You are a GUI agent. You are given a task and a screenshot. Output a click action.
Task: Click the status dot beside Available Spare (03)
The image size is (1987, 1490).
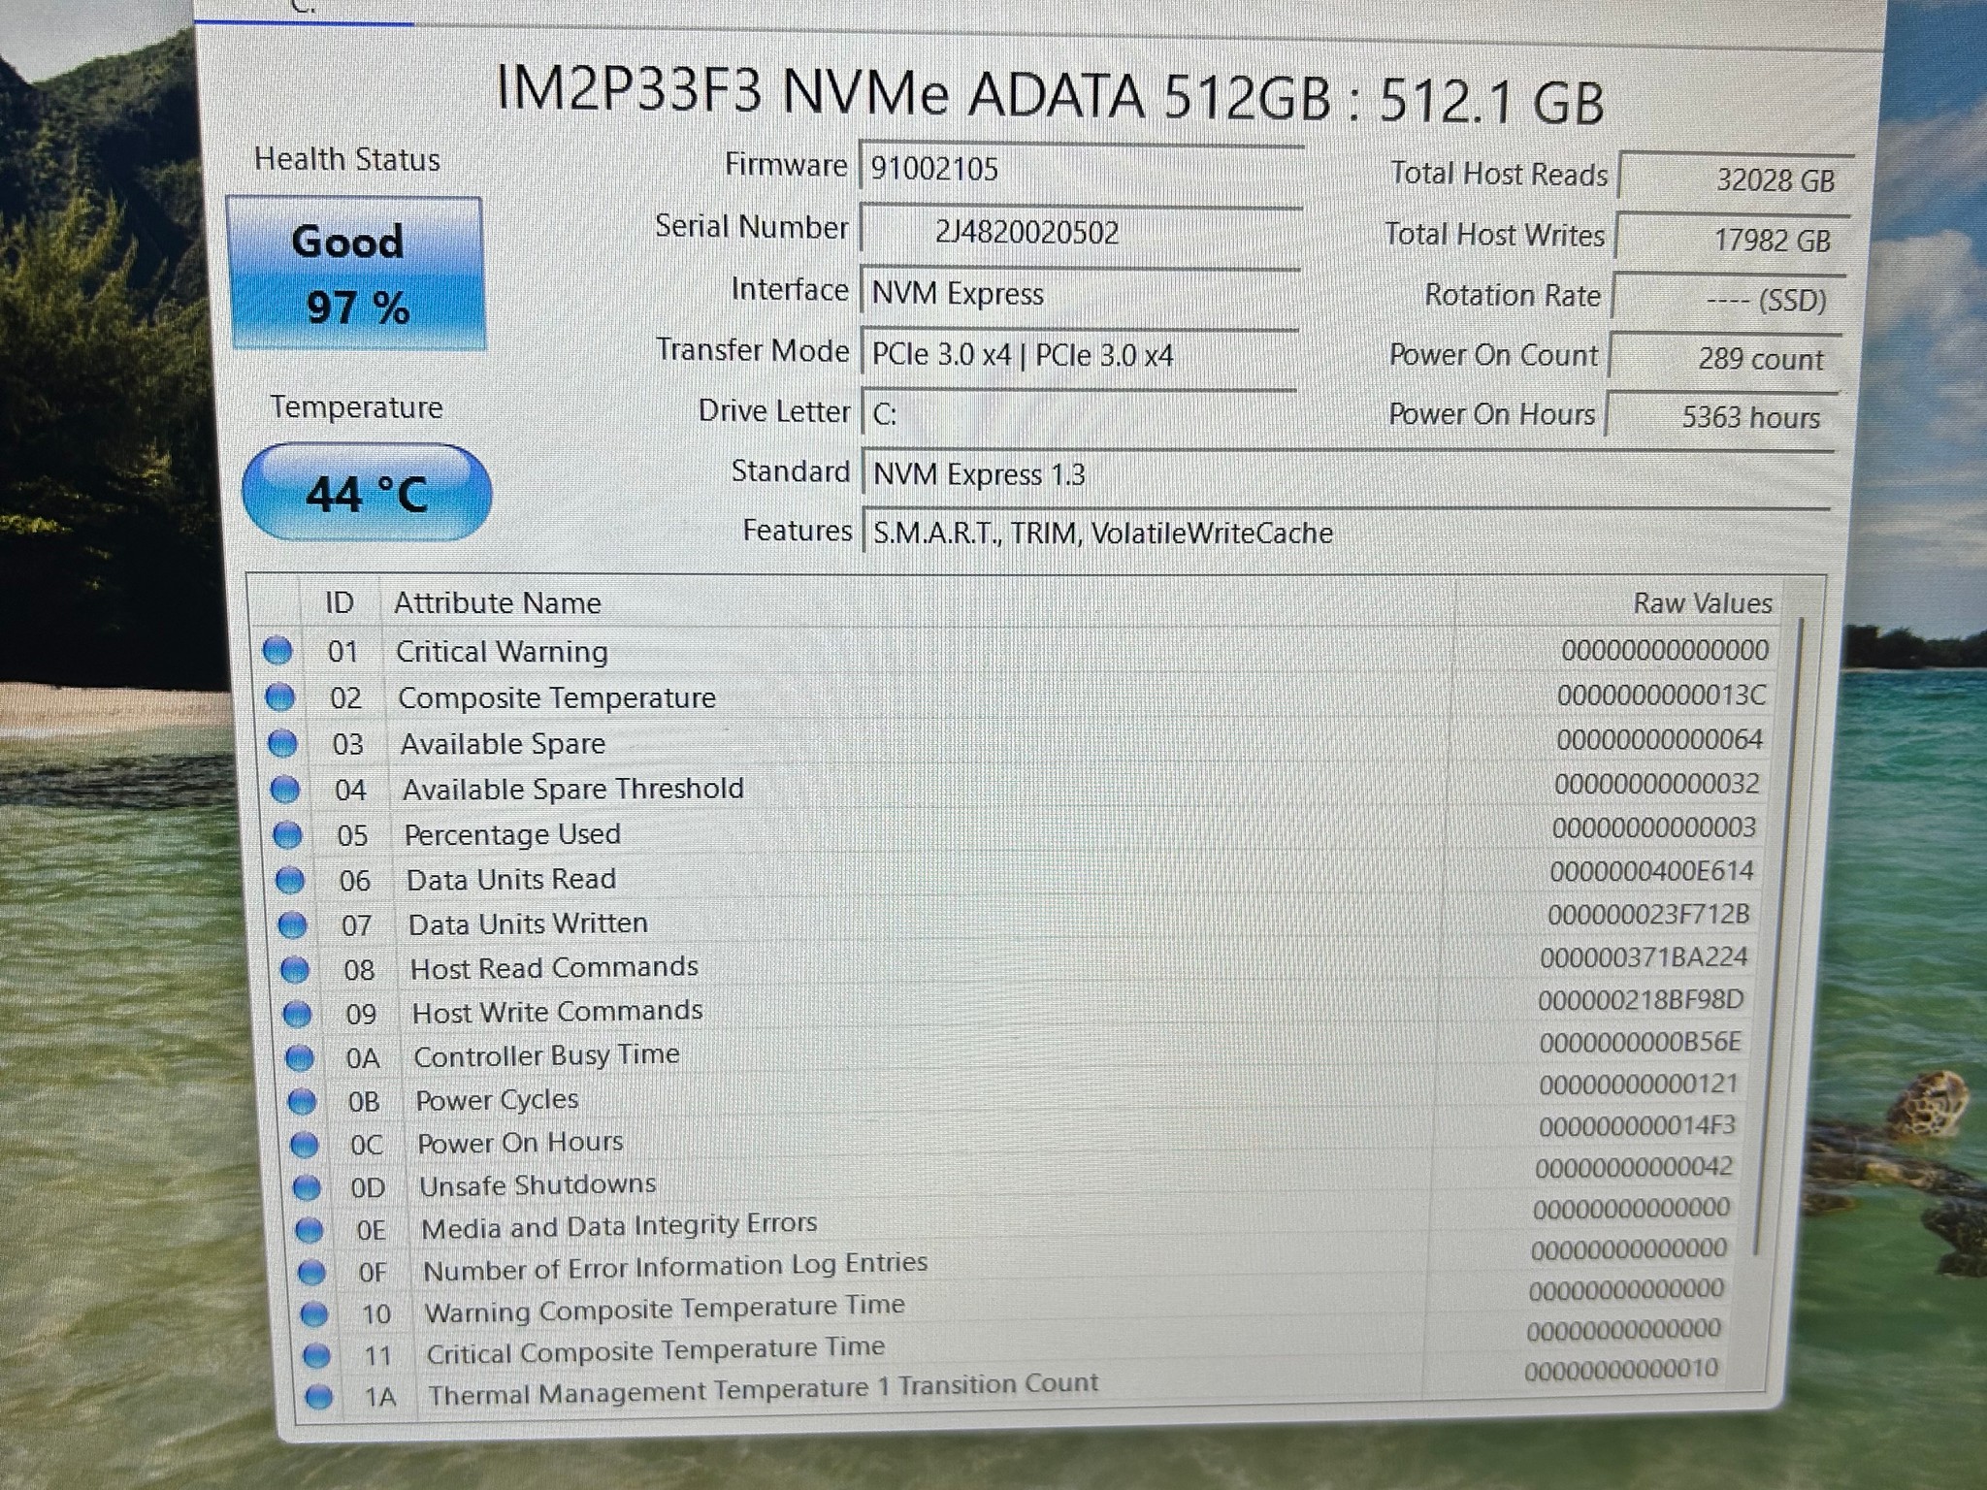(281, 743)
